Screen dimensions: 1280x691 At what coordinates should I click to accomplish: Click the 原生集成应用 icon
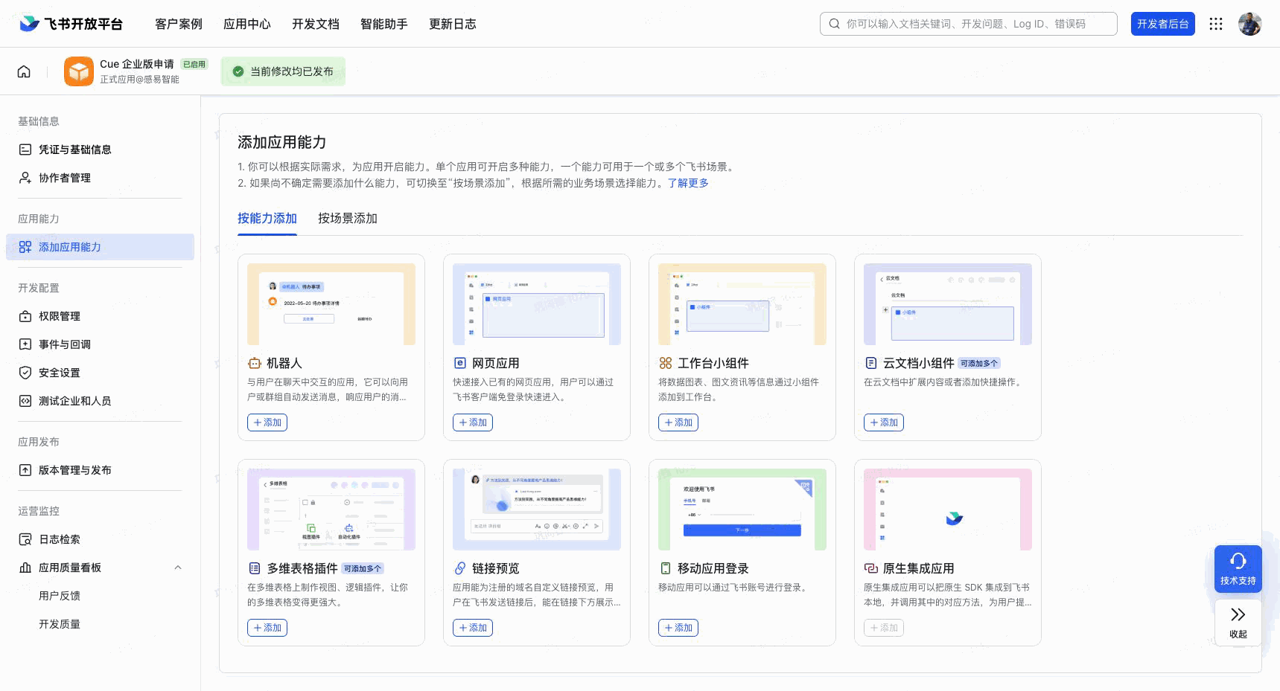[871, 568]
